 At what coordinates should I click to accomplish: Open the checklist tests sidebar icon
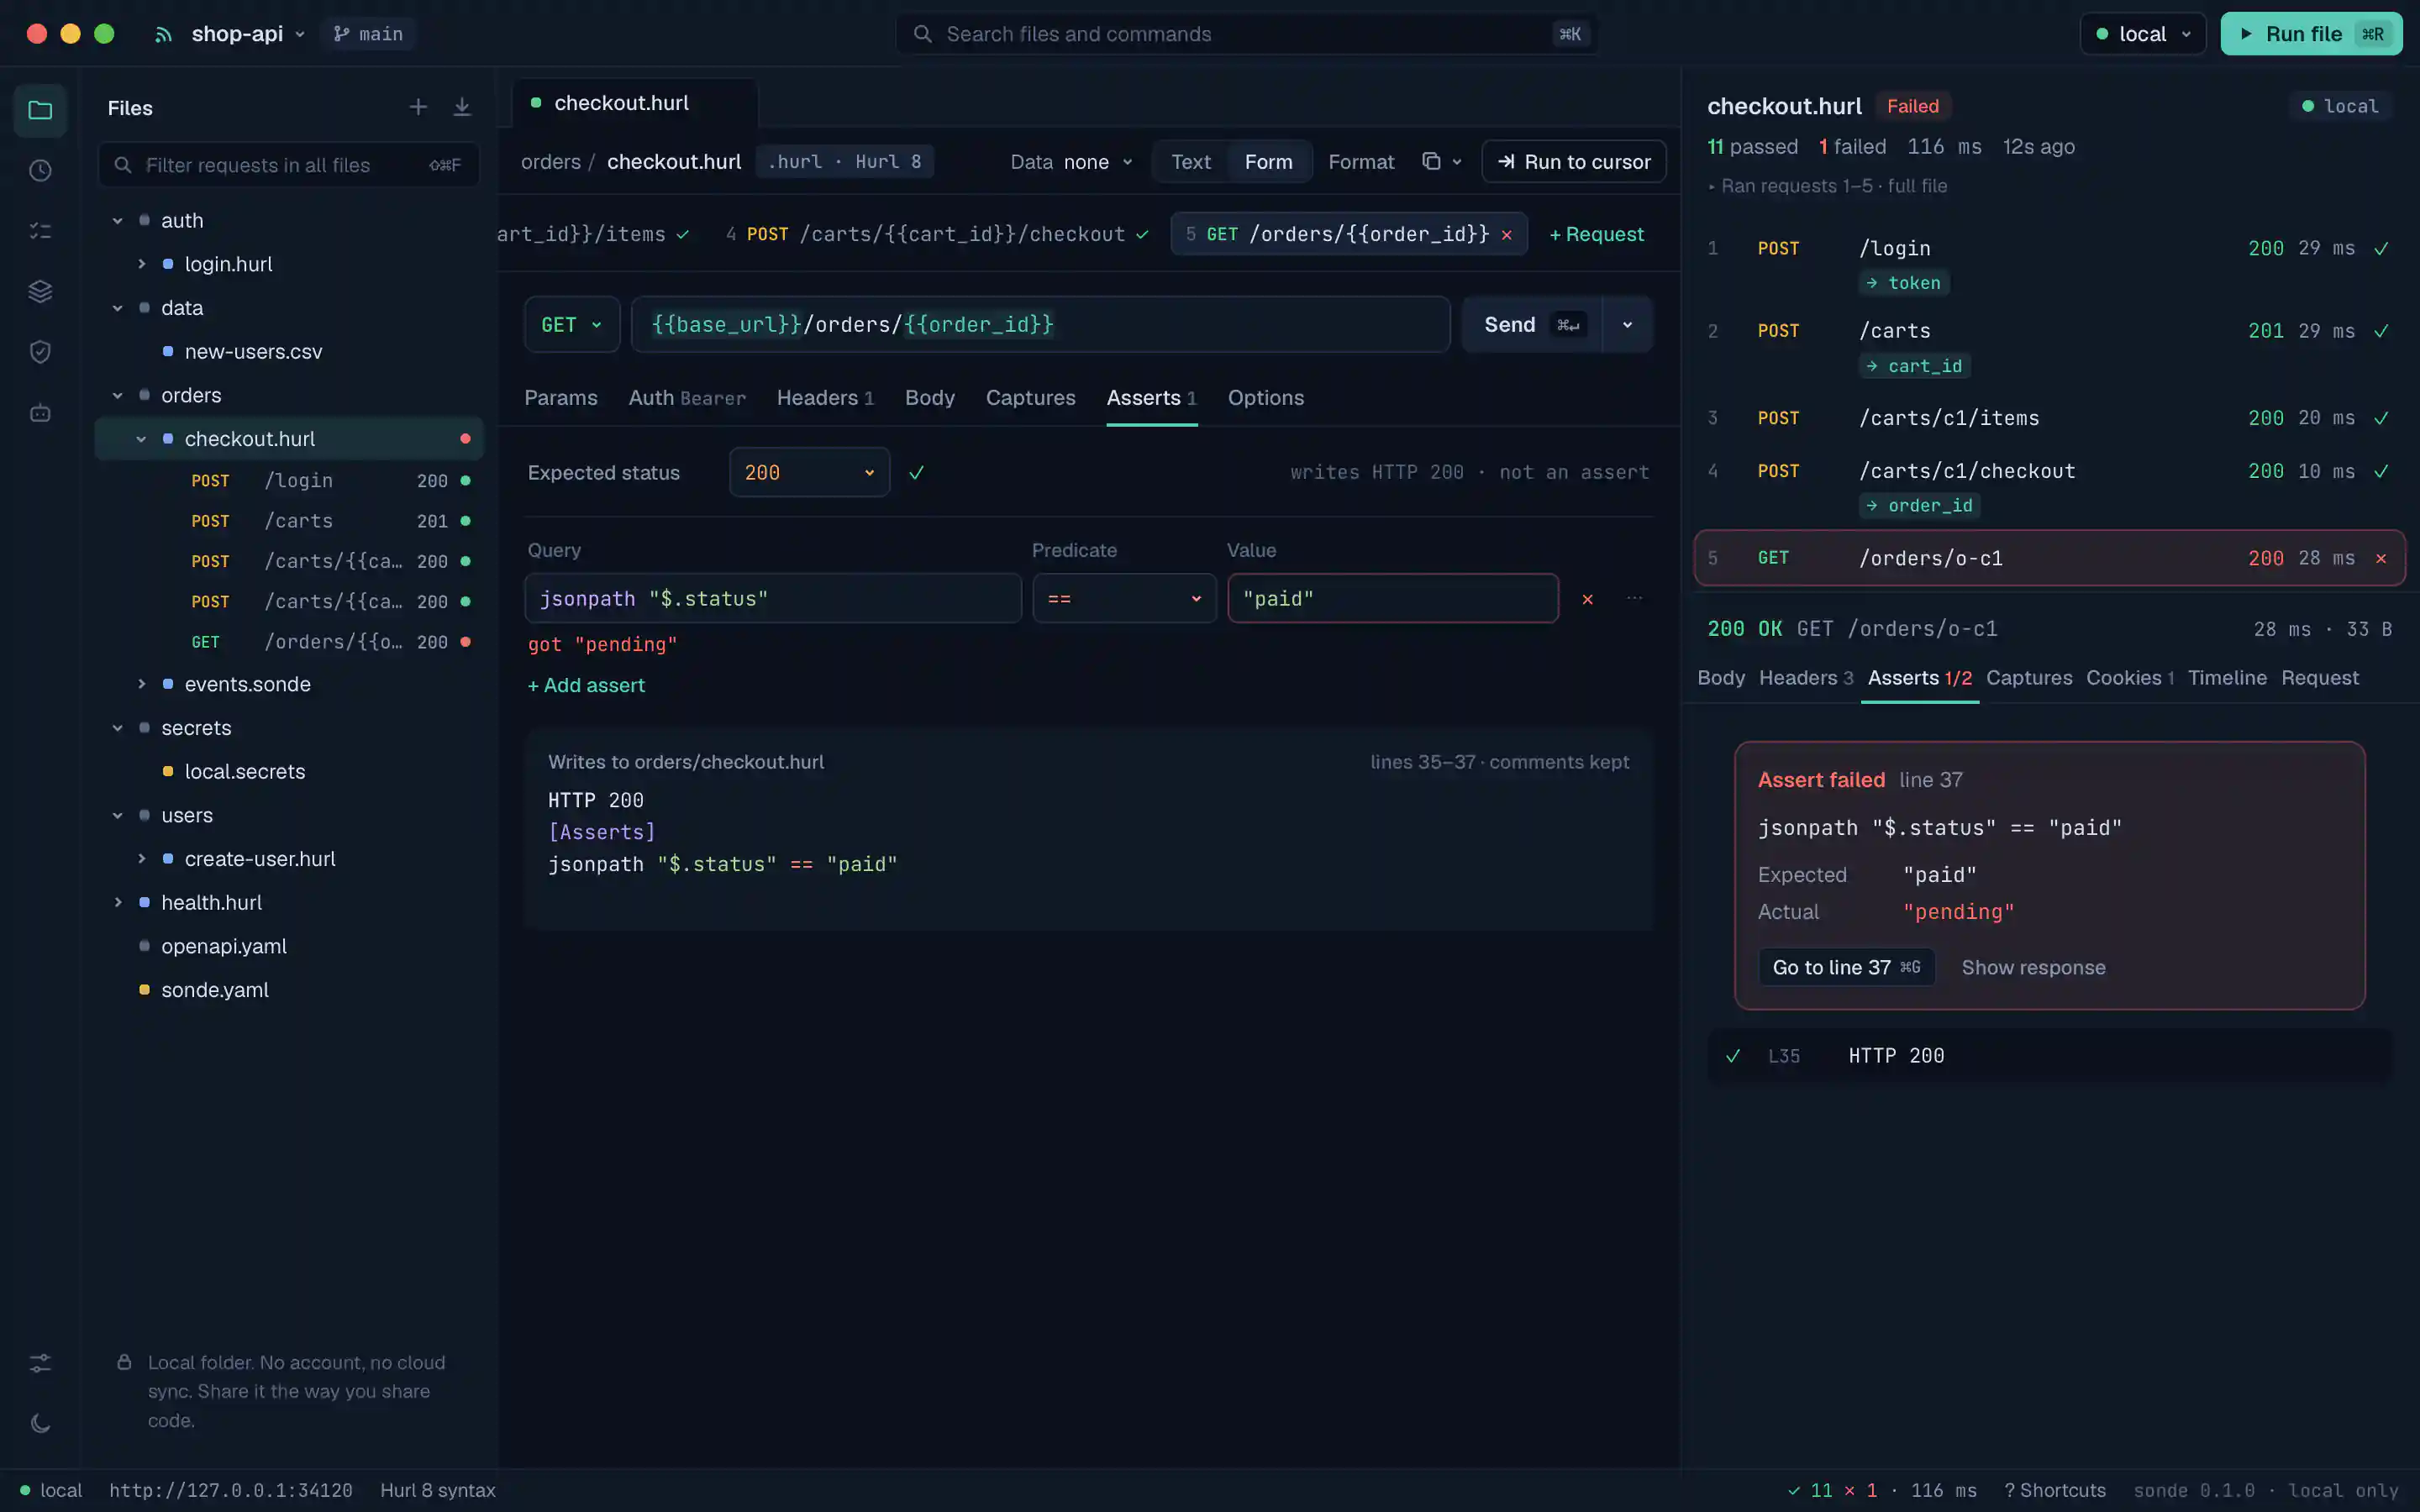[40, 231]
